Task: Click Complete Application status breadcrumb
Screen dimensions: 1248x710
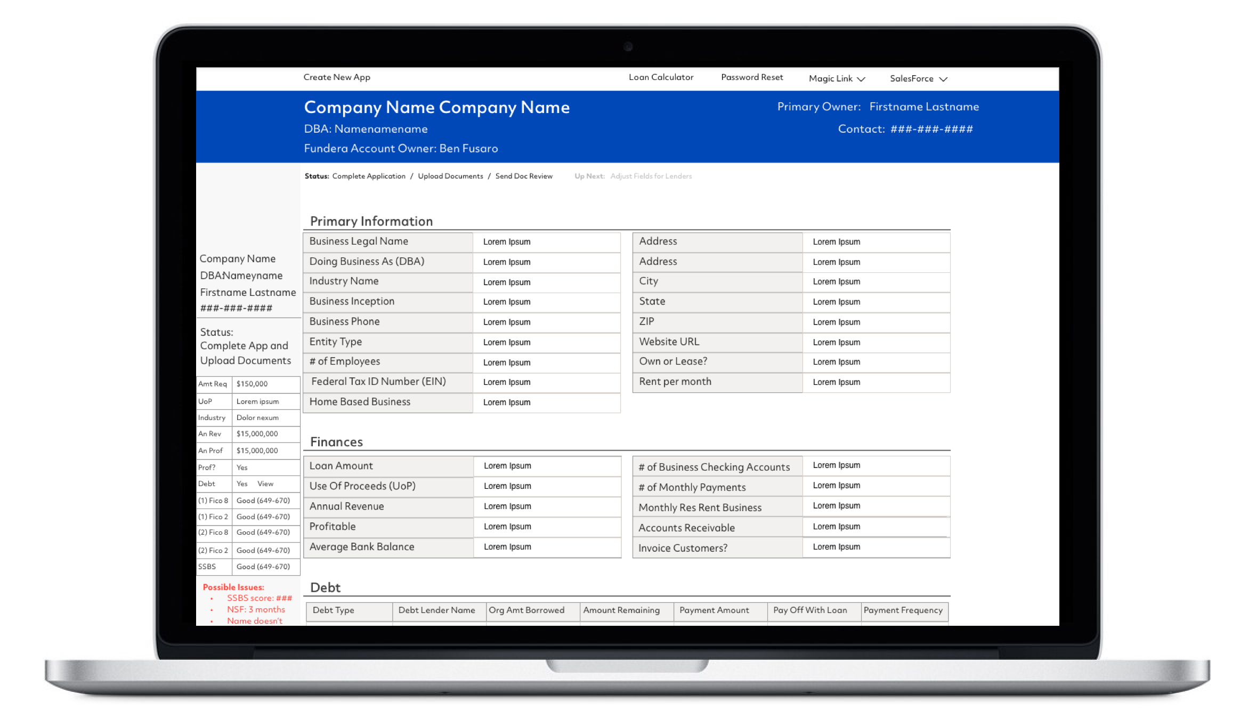Action: [x=368, y=176]
